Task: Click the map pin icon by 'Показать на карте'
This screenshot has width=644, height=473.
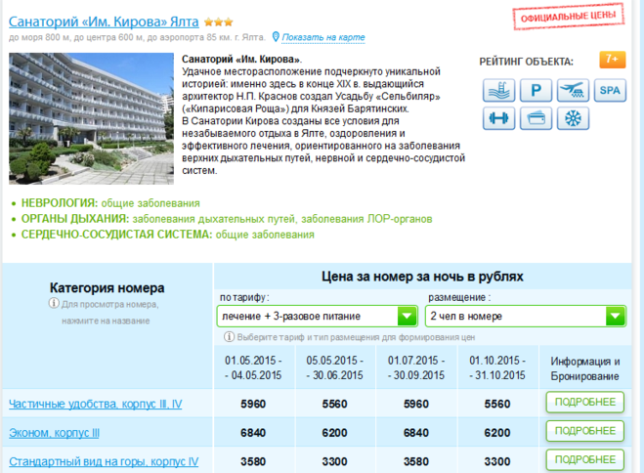Action: (x=276, y=37)
